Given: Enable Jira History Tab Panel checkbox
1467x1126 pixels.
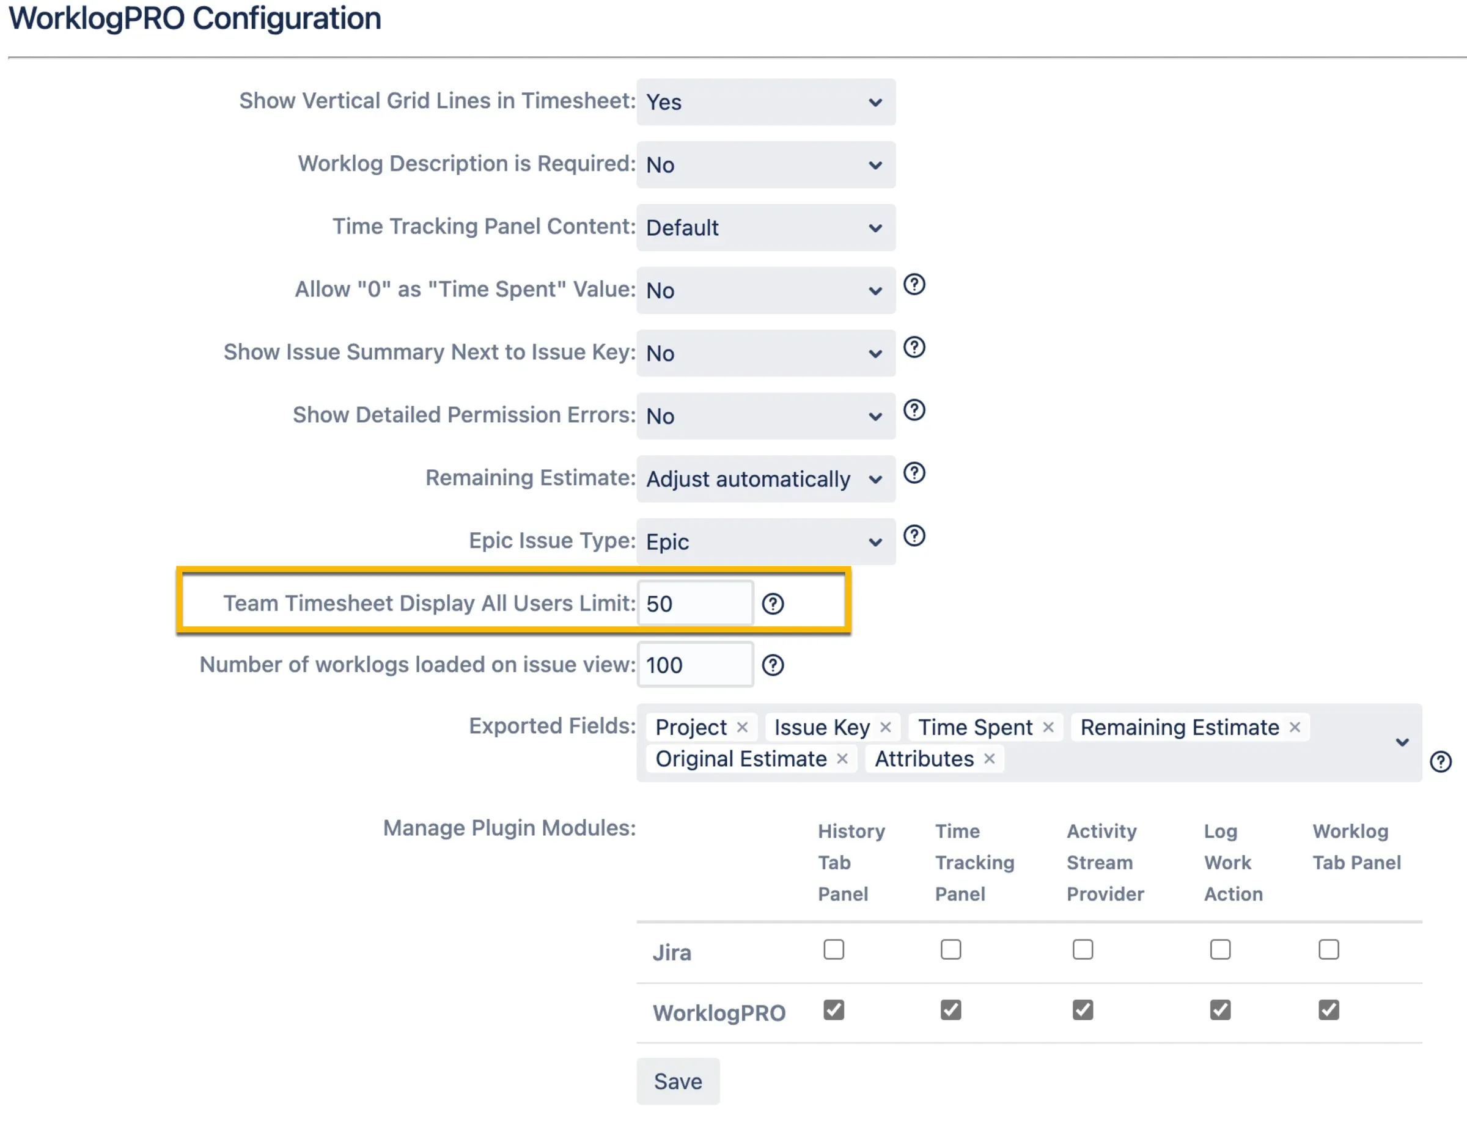Looking at the screenshot, I should 833,949.
